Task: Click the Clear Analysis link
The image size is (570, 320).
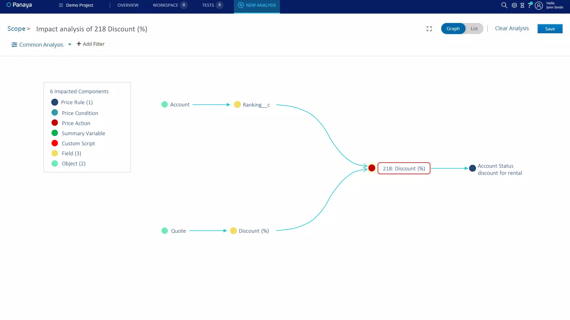Action: tap(512, 28)
